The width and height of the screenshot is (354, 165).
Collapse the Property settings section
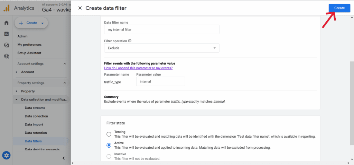pos(65,83)
